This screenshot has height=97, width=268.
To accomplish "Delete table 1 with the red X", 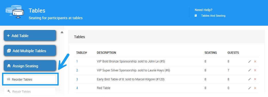I will 255,61.
